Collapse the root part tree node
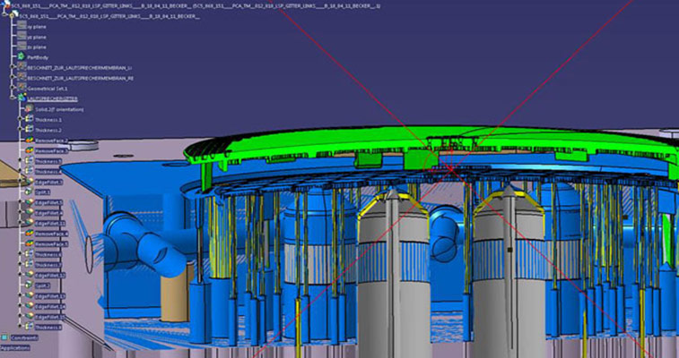Screen dimensions: 679x358 pyautogui.click(x=4, y=14)
